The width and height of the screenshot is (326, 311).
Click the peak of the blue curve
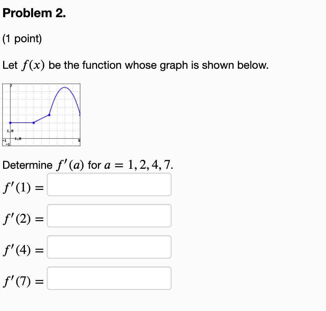pyautogui.click(x=65, y=88)
